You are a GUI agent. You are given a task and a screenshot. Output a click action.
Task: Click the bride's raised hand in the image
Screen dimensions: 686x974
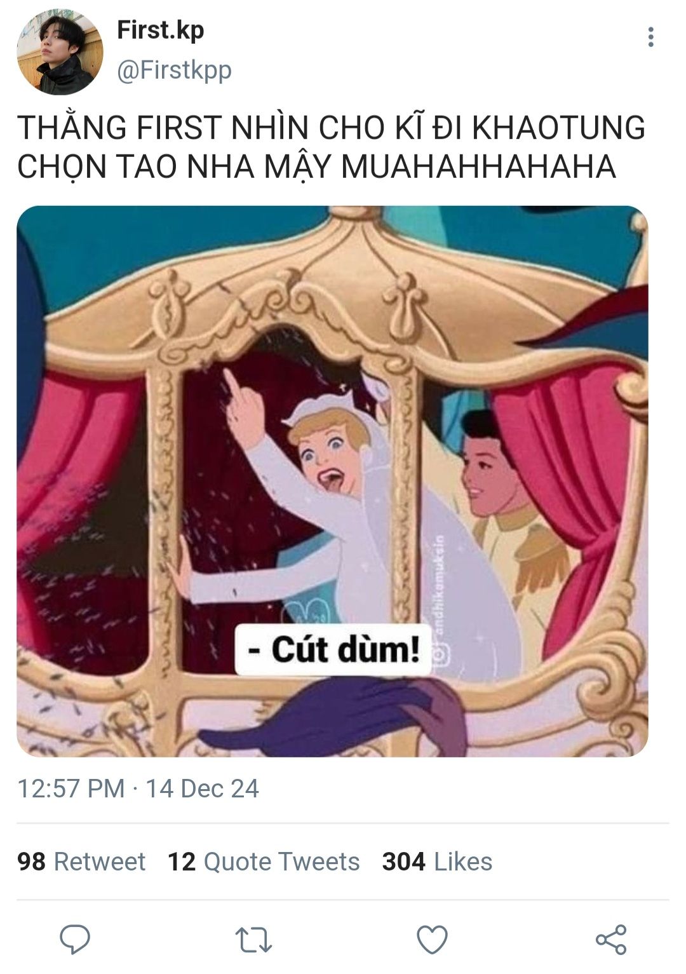(243, 407)
